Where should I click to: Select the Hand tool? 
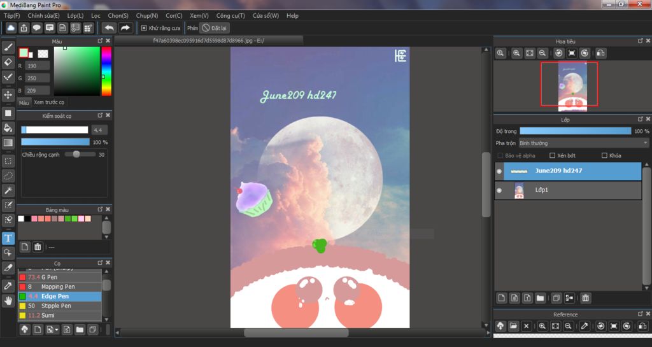pos(8,301)
